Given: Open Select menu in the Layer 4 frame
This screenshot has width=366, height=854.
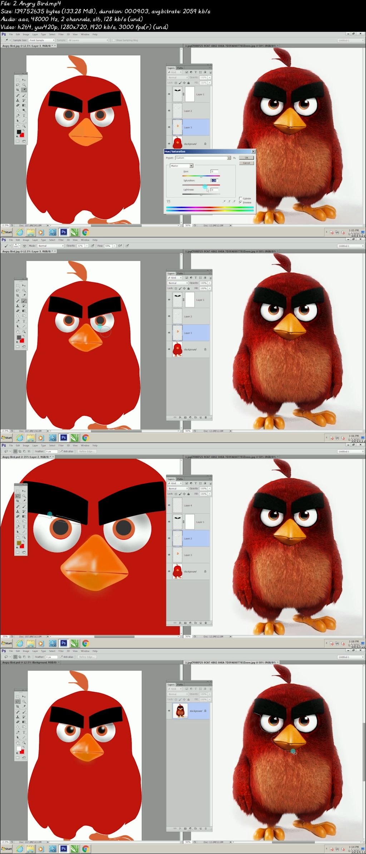Looking at the screenshot, I should click(x=52, y=445).
